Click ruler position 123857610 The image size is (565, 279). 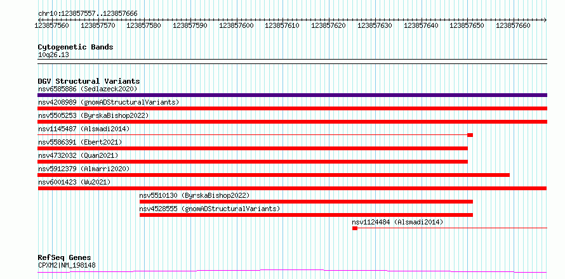(x=282, y=25)
